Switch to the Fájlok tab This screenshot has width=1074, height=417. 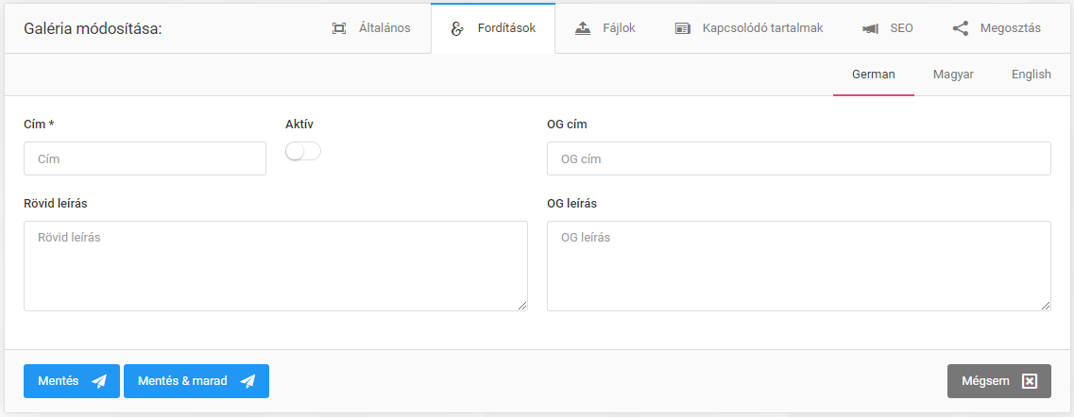[605, 28]
